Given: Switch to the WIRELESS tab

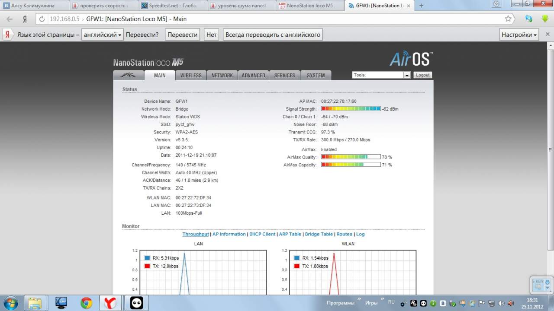Looking at the screenshot, I should point(191,75).
